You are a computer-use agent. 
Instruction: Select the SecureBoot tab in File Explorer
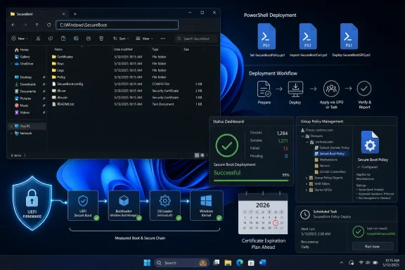[x=37, y=14]
